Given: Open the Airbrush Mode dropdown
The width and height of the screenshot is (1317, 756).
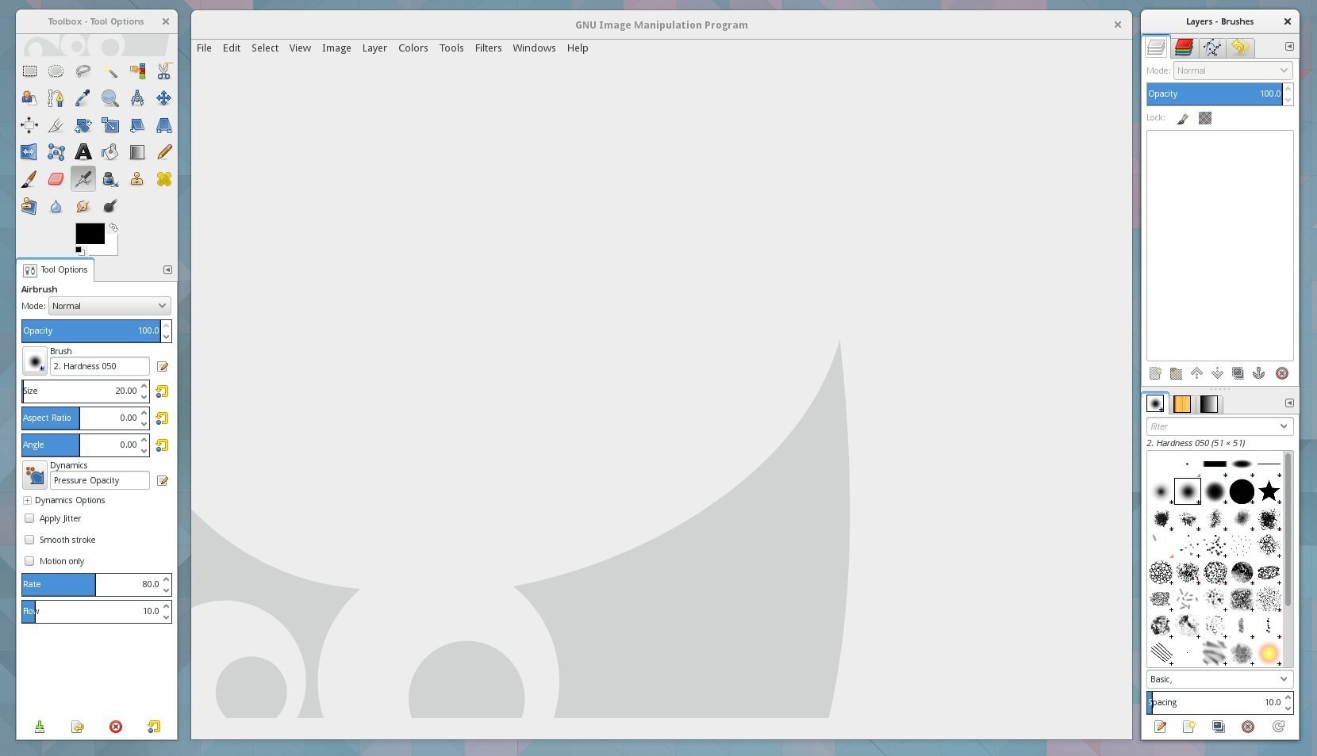Looking at the screenshot, I should point(109,306).
